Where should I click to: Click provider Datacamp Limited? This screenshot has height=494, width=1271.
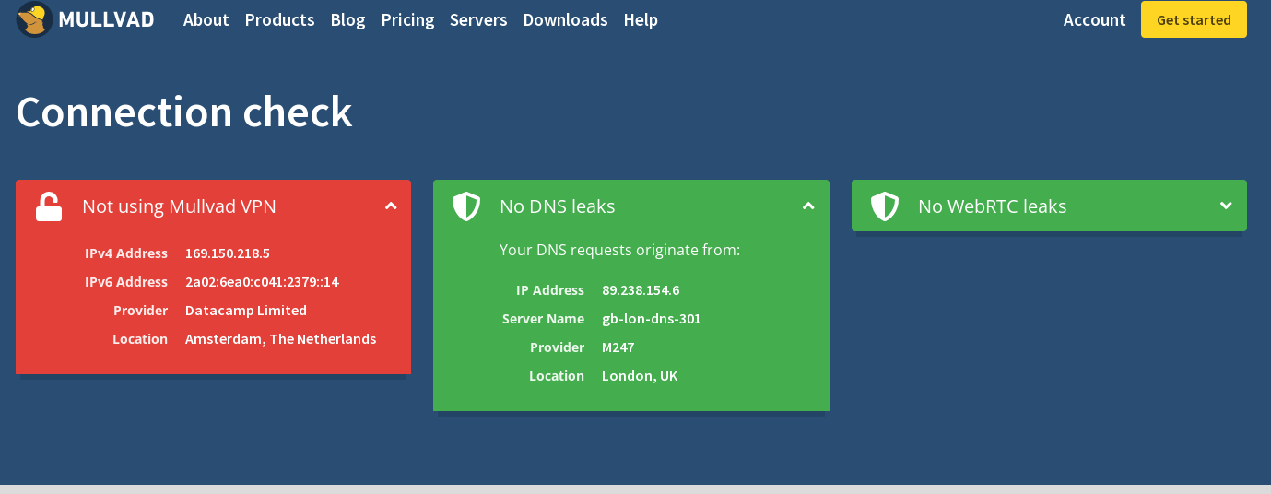pyautogui.click(x=246, y=311)
